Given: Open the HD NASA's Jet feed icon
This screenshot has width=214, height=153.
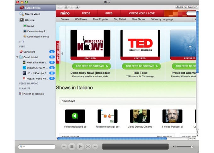Looking at the screenshot, I should pyautogui.click(x=24, y=73).
